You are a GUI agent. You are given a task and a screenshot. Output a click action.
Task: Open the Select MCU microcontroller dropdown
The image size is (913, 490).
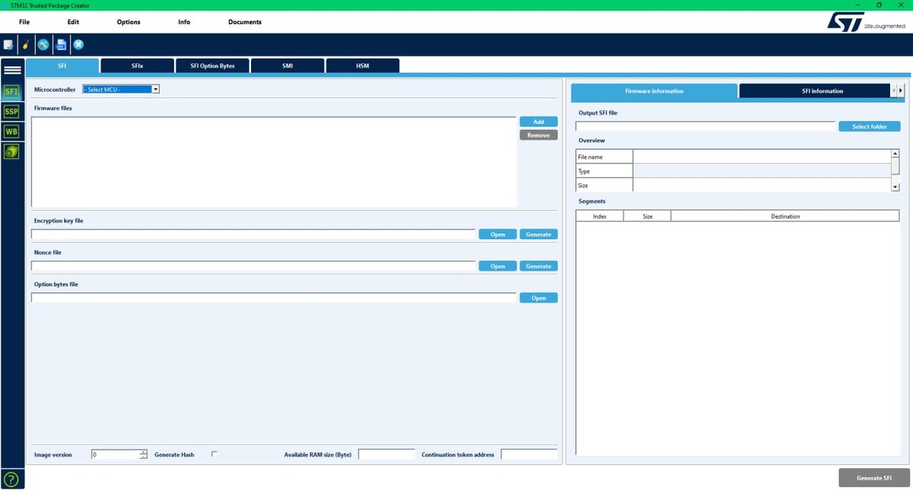(121, 90)
